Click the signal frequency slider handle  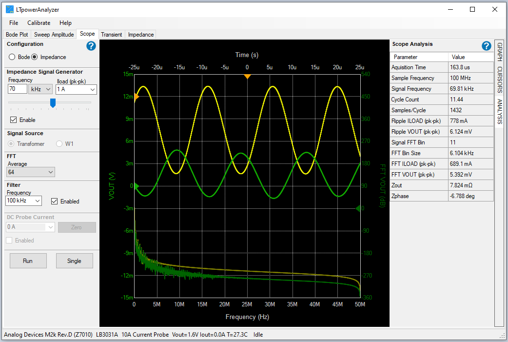click(53, 102)
